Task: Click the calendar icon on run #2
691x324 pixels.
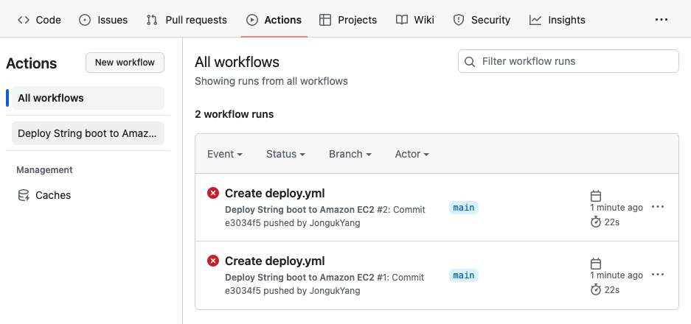Action: click(596, 195)
